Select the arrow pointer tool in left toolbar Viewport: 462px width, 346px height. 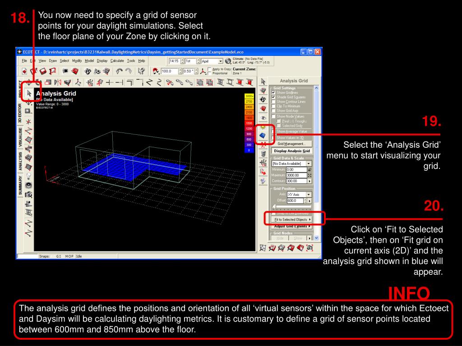pos(29,94)
